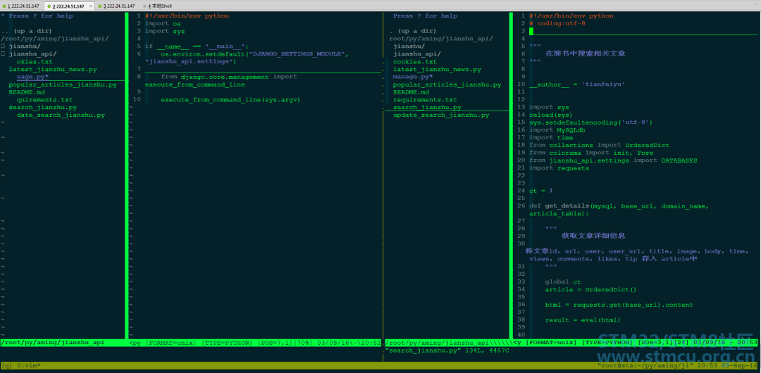
Task: Place cursor on execute_from_command_line(sys.argv) line
Action: coord(230,100)
